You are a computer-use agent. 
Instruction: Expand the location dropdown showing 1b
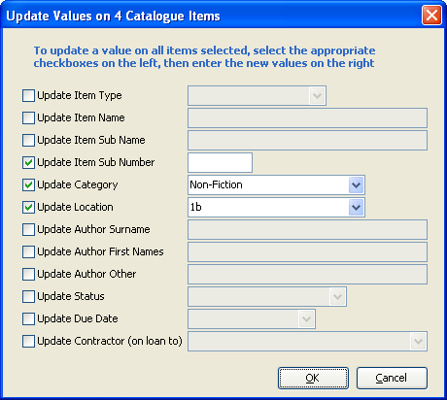(x=356, y=208)
